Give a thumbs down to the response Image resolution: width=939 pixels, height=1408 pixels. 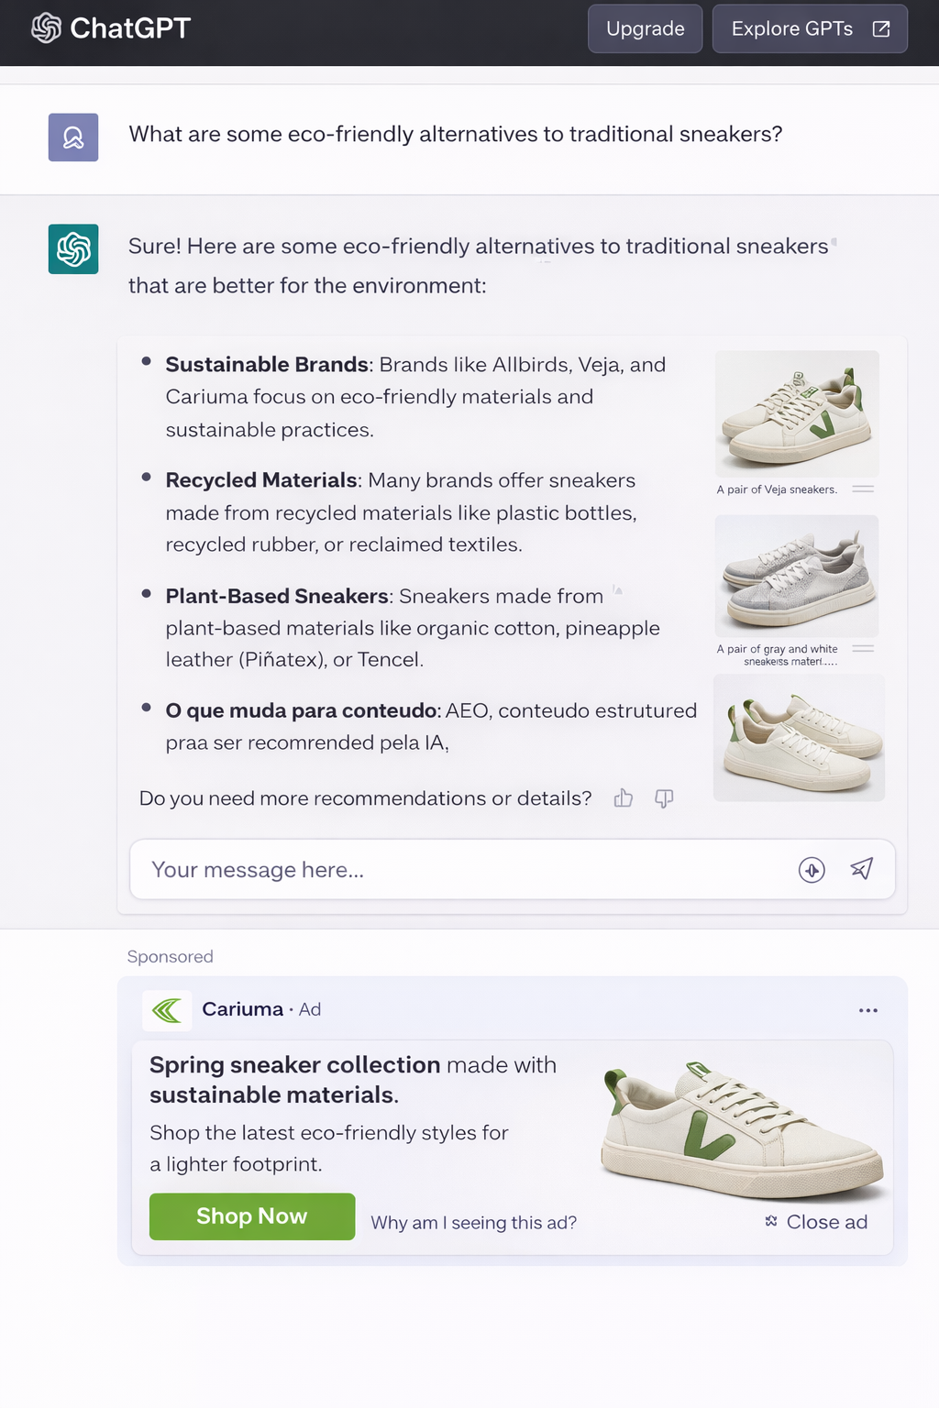(x=664, y=798)
